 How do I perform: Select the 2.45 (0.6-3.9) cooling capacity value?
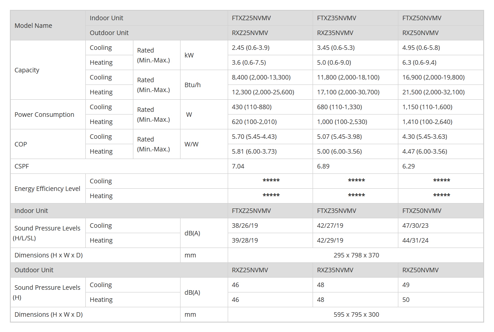pos(251,48)
